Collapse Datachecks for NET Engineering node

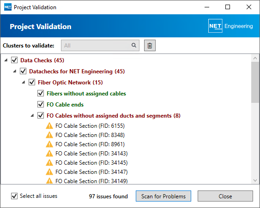[15, 71]
